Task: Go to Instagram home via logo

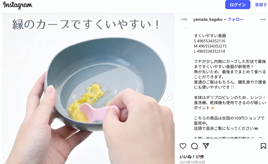Action: 18,5
